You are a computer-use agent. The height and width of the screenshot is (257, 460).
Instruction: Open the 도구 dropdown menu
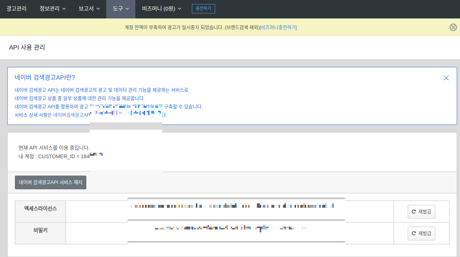(121, 9)
